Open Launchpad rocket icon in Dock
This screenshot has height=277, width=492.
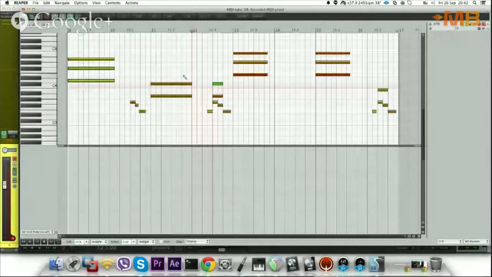point(73,264)
